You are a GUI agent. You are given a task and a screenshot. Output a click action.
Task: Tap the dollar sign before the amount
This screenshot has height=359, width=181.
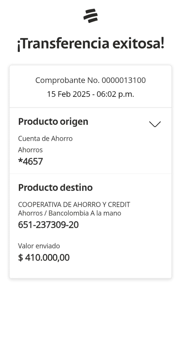20,257
